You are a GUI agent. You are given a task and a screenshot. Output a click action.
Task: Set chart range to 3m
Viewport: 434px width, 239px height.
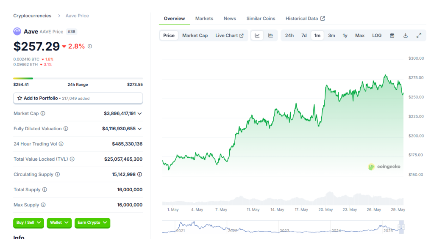[331, 36]
